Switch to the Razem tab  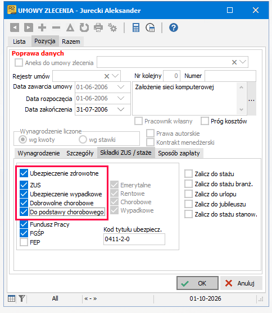[71, 42]
